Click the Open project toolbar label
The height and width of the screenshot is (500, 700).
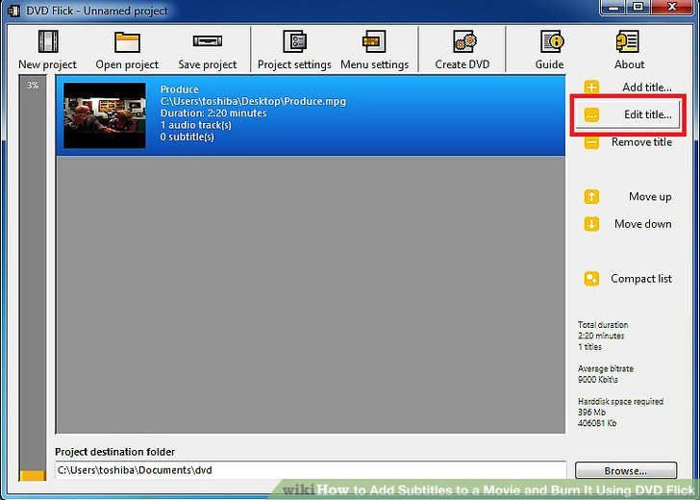[x=127, y=64]
